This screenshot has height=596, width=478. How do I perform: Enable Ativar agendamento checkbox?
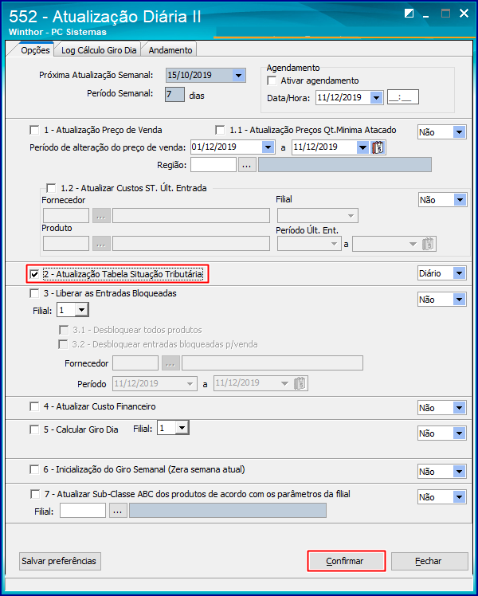point(272,81)
